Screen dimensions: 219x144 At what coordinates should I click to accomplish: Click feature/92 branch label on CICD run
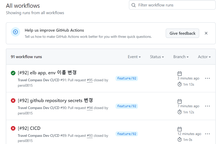(127, 134)
